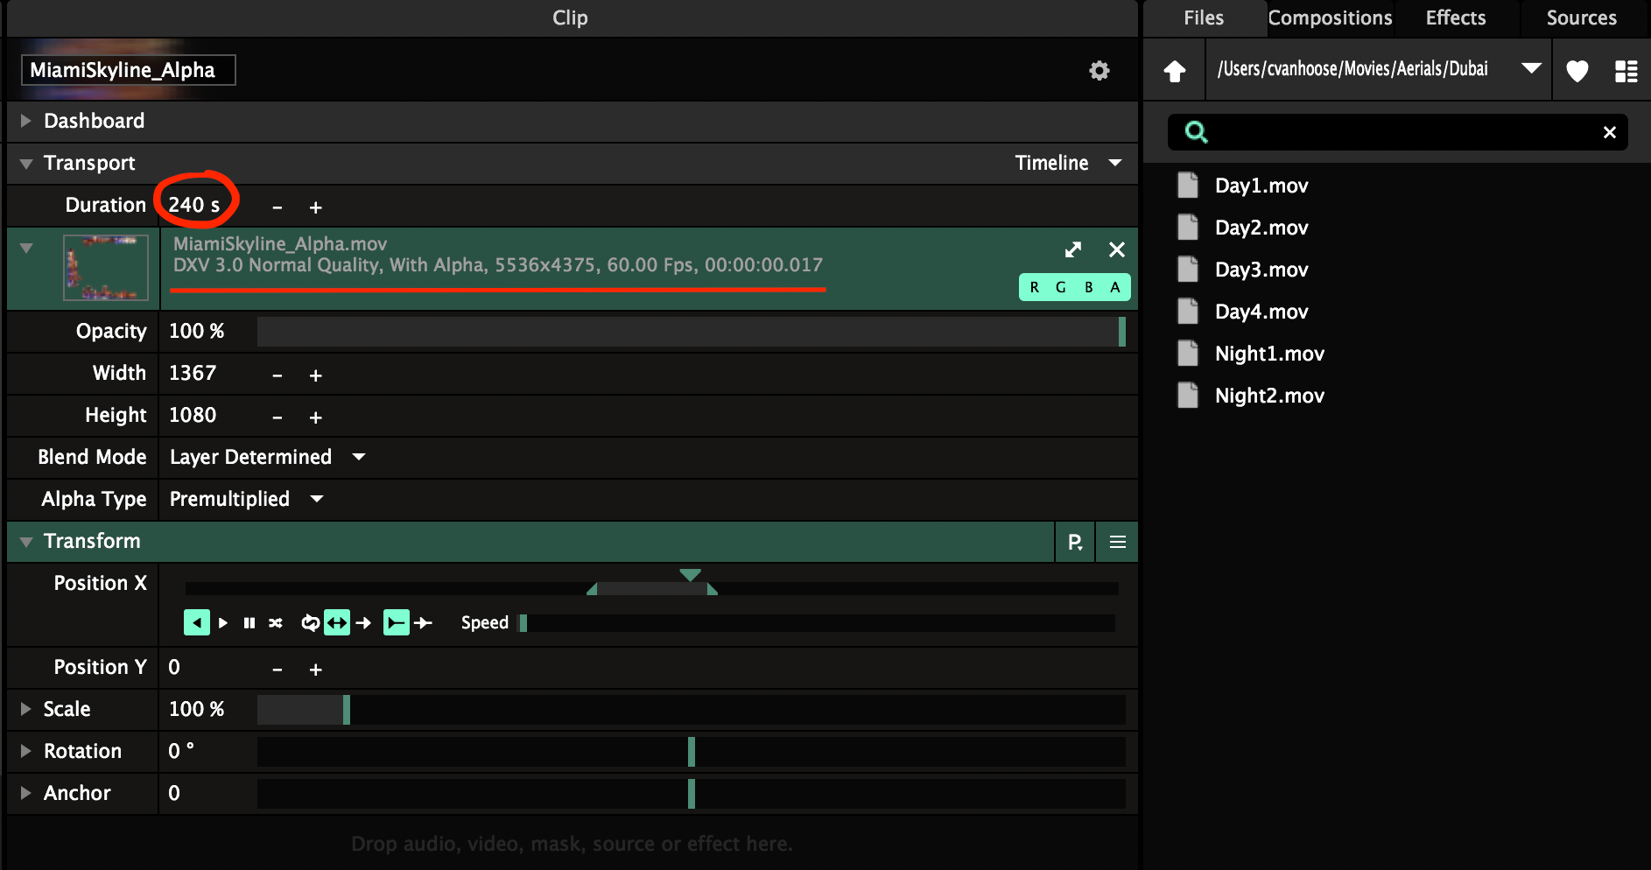Open the Compositions tab
The width and height of the screenshot is (1651, 870).
[1329, 18]
